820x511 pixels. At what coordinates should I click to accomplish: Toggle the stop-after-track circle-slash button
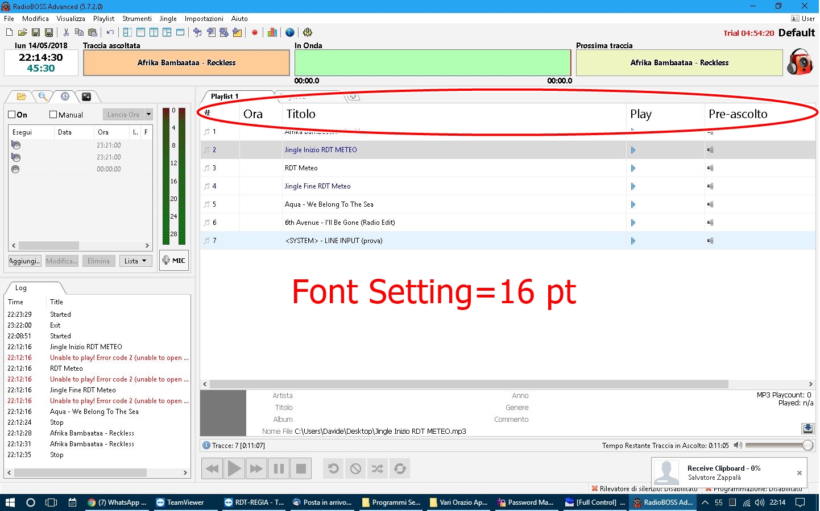(x=356, y=468)
